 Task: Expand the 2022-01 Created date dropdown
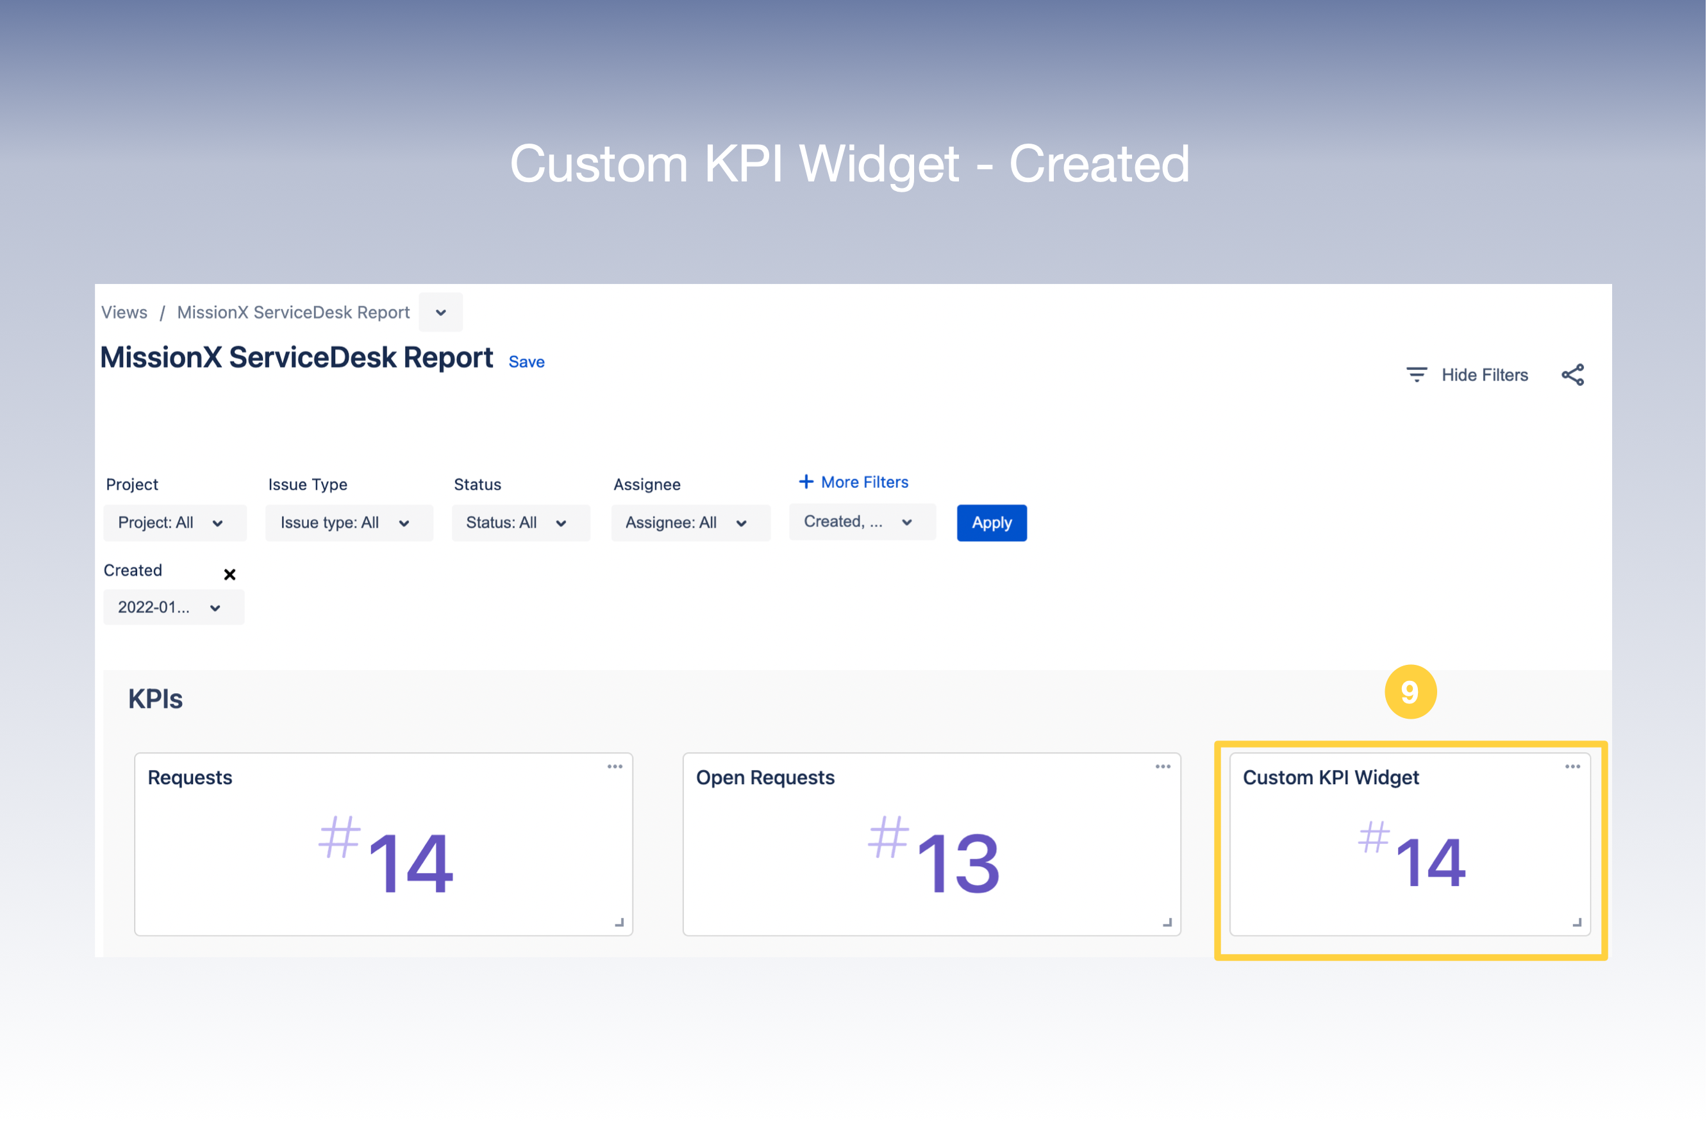173,607
